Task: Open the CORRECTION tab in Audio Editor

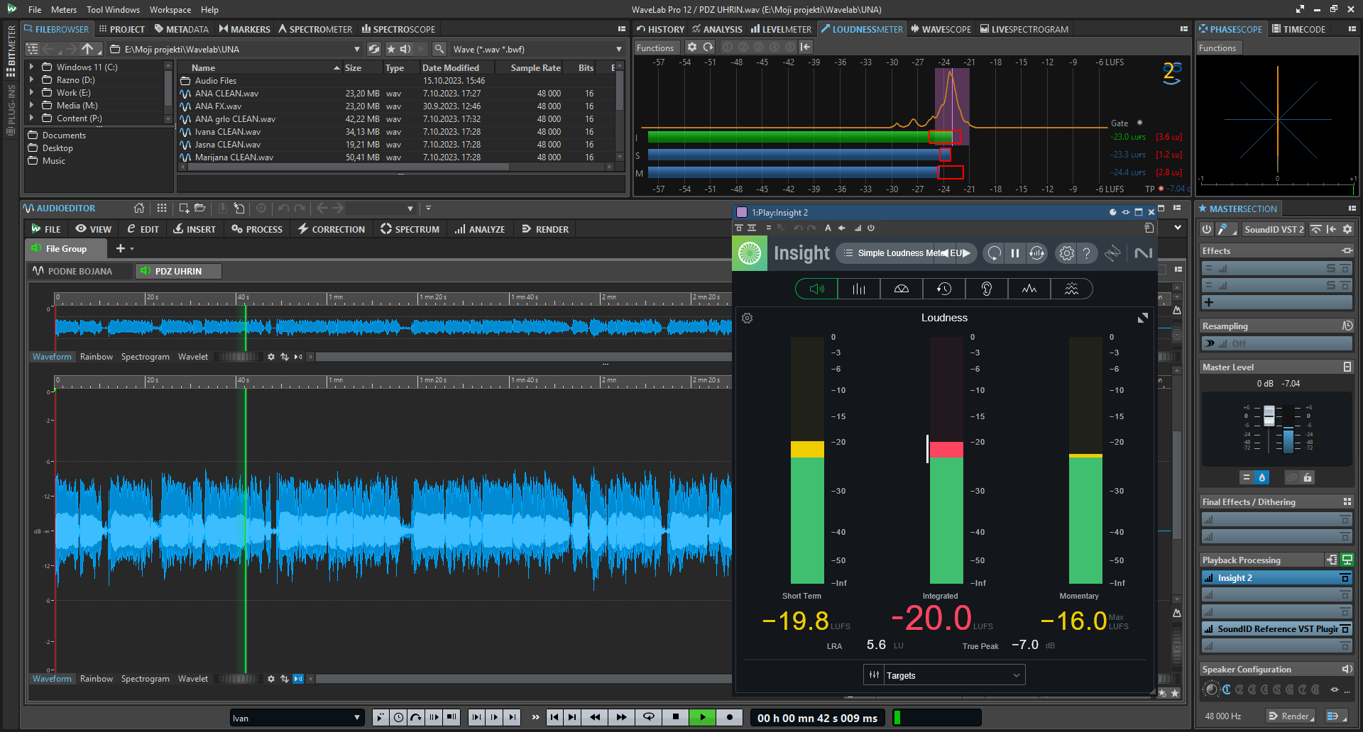Action: [x=331, y=229]
